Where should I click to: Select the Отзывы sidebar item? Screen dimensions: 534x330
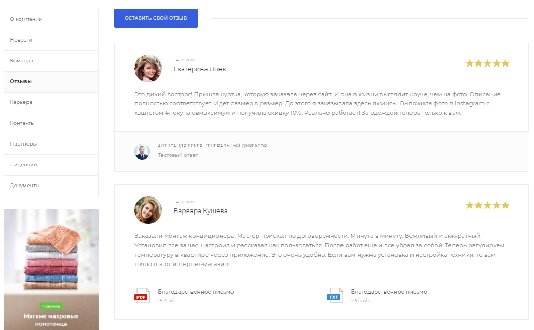pyautogui.click(x=51, y=82)
